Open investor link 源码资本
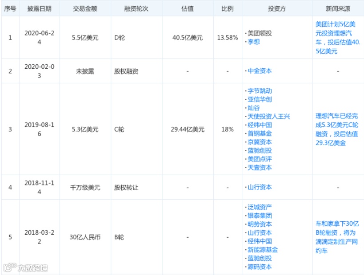This screenshot has width=364, height=275. click(x=260, y=267)
